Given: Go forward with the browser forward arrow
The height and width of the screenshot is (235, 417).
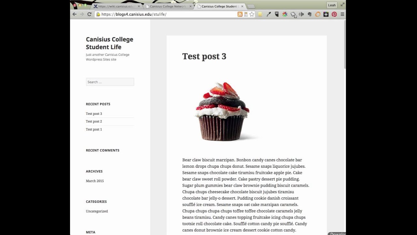Looking at the screenshot, I should pyautogui.click(x=82, y=14).
